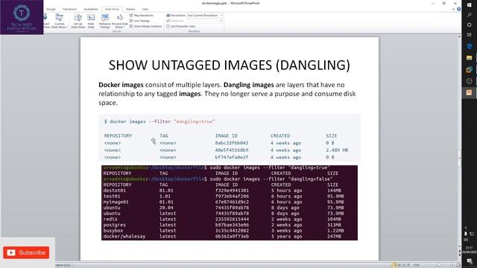The width and height of the screenshot is (477, 268).
Task: Open Custom Slide Show menu
Action: click(60, 22)
